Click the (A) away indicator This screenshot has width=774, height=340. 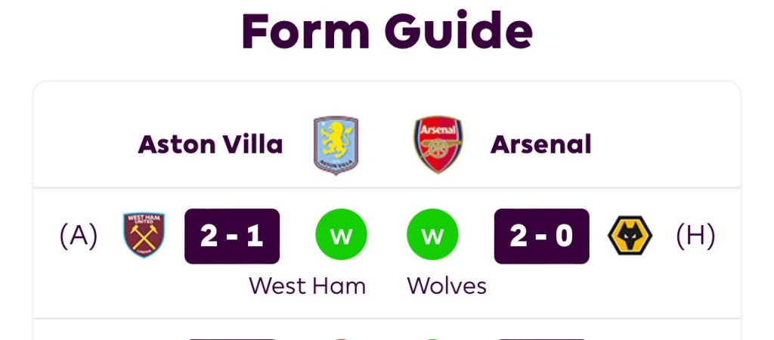[x=79, y=236]
